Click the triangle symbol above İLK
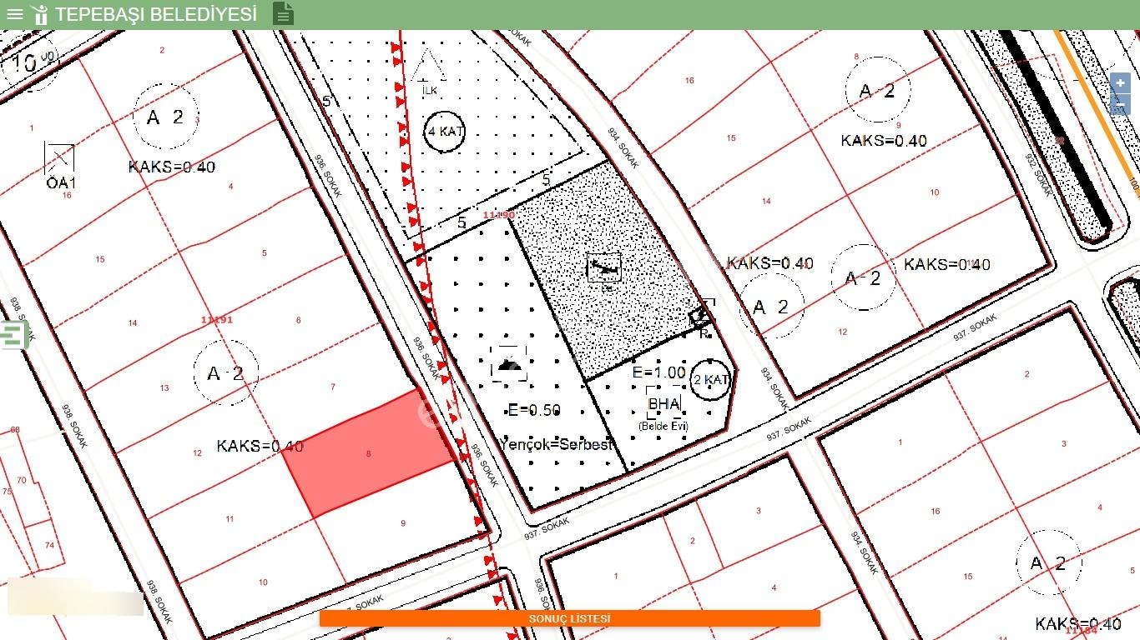The image size is (1140, 640). 428,65
